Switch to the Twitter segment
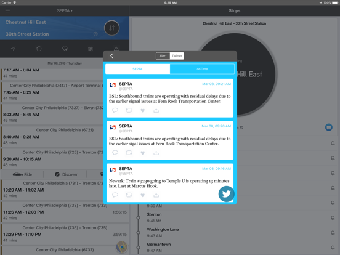Viewport: 340px width, 255px height. 177,56
